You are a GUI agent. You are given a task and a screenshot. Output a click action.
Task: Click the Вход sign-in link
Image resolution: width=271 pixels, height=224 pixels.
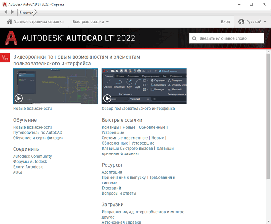click(x=225, y=22)
